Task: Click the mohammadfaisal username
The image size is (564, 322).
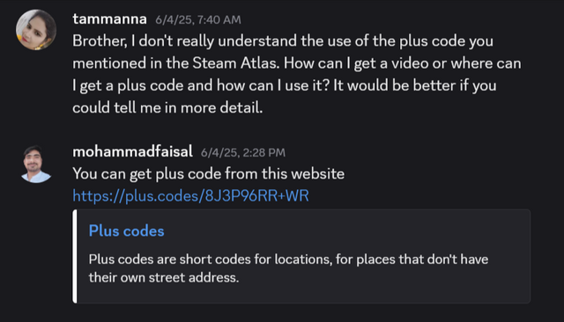Action: (132, 152)
